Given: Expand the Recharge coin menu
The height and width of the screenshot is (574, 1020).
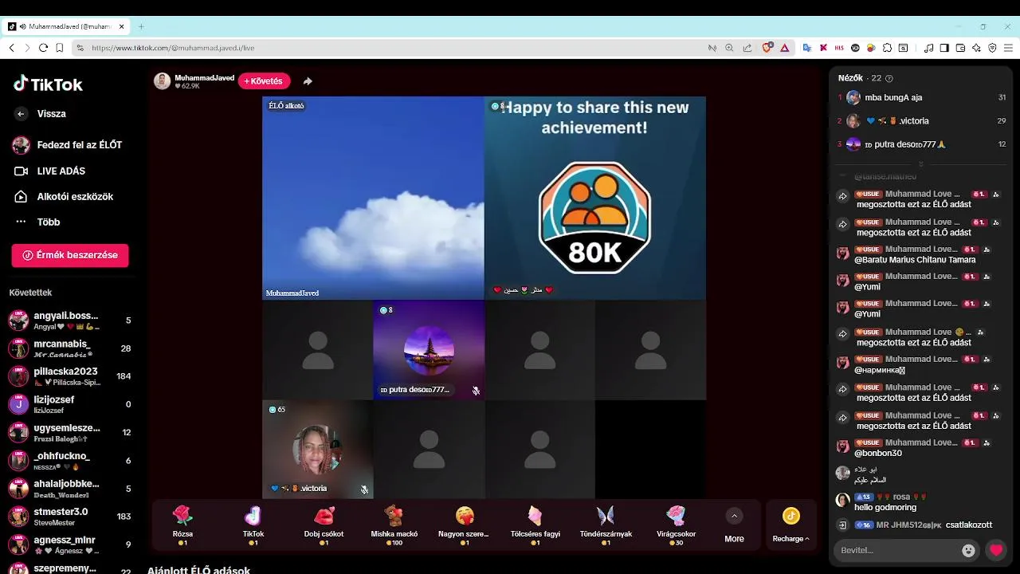Looking at the screenshot, I should click(x=791, y=525).
